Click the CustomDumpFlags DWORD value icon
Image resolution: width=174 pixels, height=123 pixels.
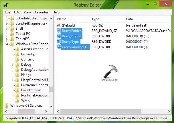pos(59,47)
